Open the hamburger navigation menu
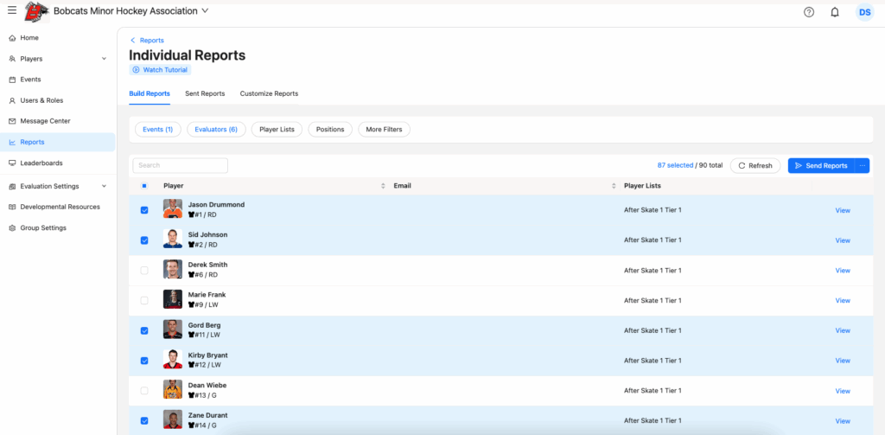 [x=11, y=11]
